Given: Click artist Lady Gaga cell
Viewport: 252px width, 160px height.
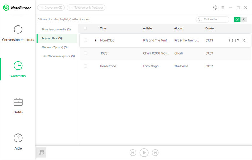Looking at the screenshot, I should [151, 66].
